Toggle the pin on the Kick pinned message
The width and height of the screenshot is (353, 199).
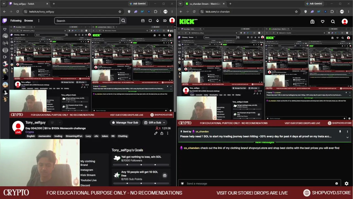click(x=340, y=132)
